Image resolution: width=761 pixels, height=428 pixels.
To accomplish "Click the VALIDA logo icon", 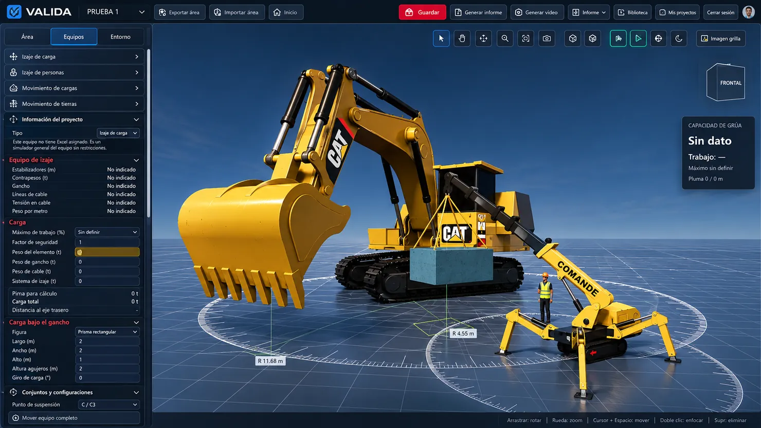I will pos(14,12).
